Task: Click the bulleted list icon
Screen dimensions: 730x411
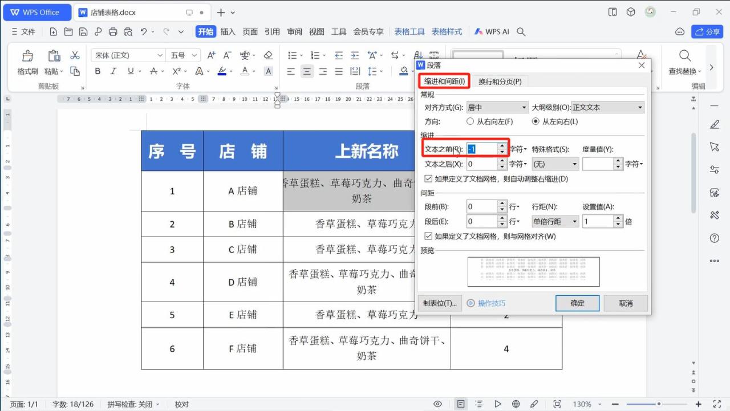Action: [x=292, y=55]
